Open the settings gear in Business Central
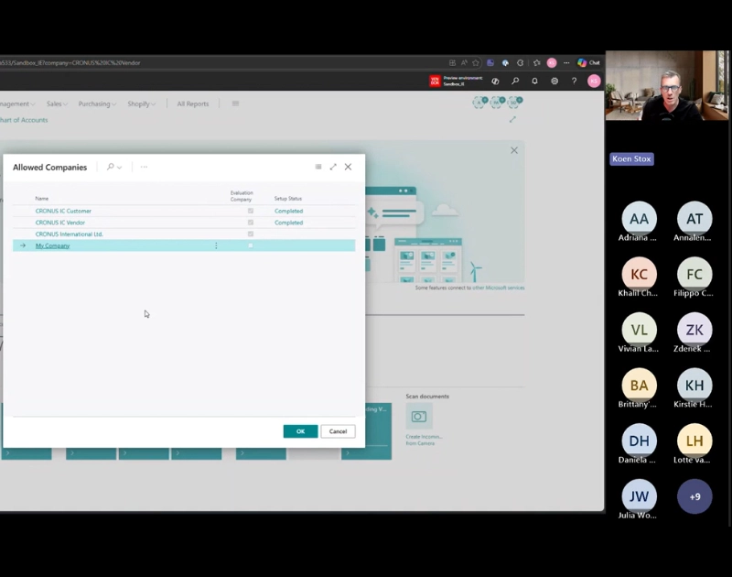The width and height of the screenshot is (732, 577). coord(554,81)
